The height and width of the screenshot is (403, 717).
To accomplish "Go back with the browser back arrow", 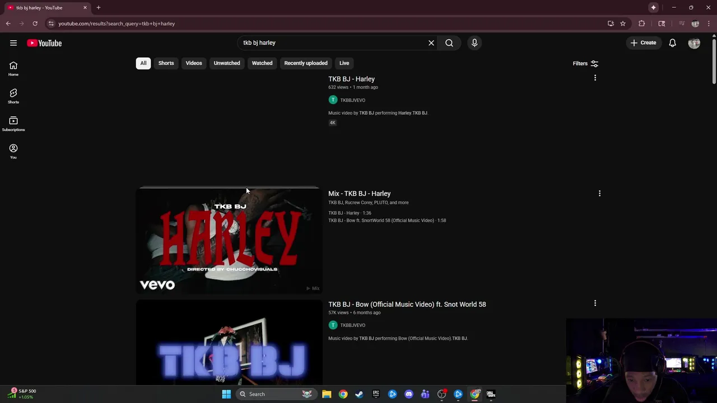I will (8, 24).
